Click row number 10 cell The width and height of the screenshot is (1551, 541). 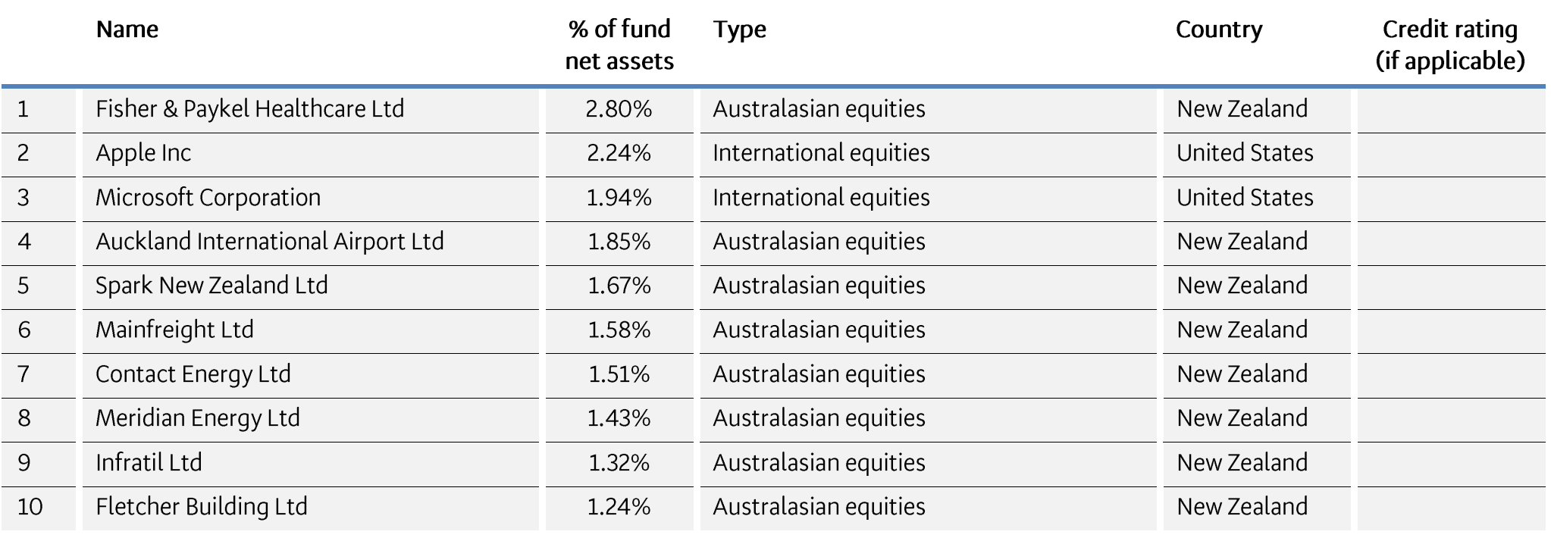tap(30, 507)
